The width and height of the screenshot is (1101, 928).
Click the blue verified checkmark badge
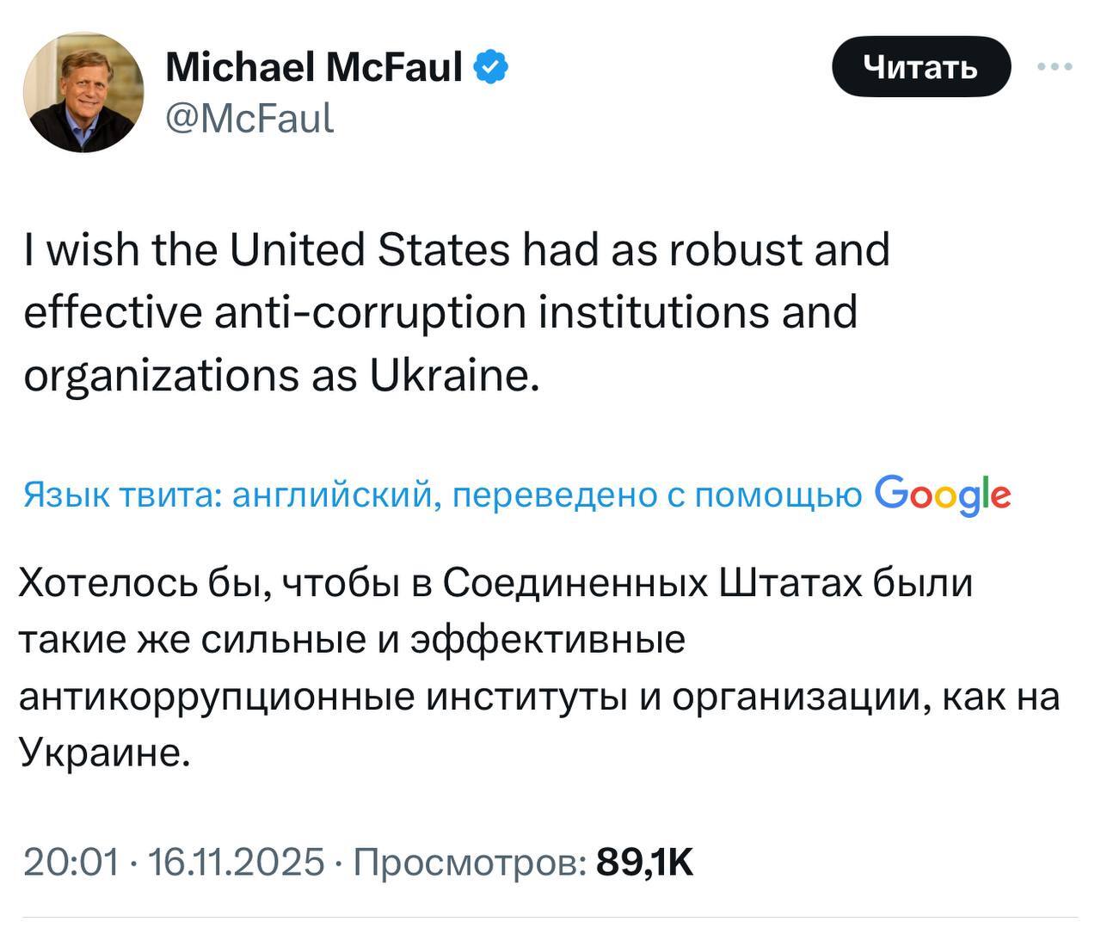[x=491, y=66]
